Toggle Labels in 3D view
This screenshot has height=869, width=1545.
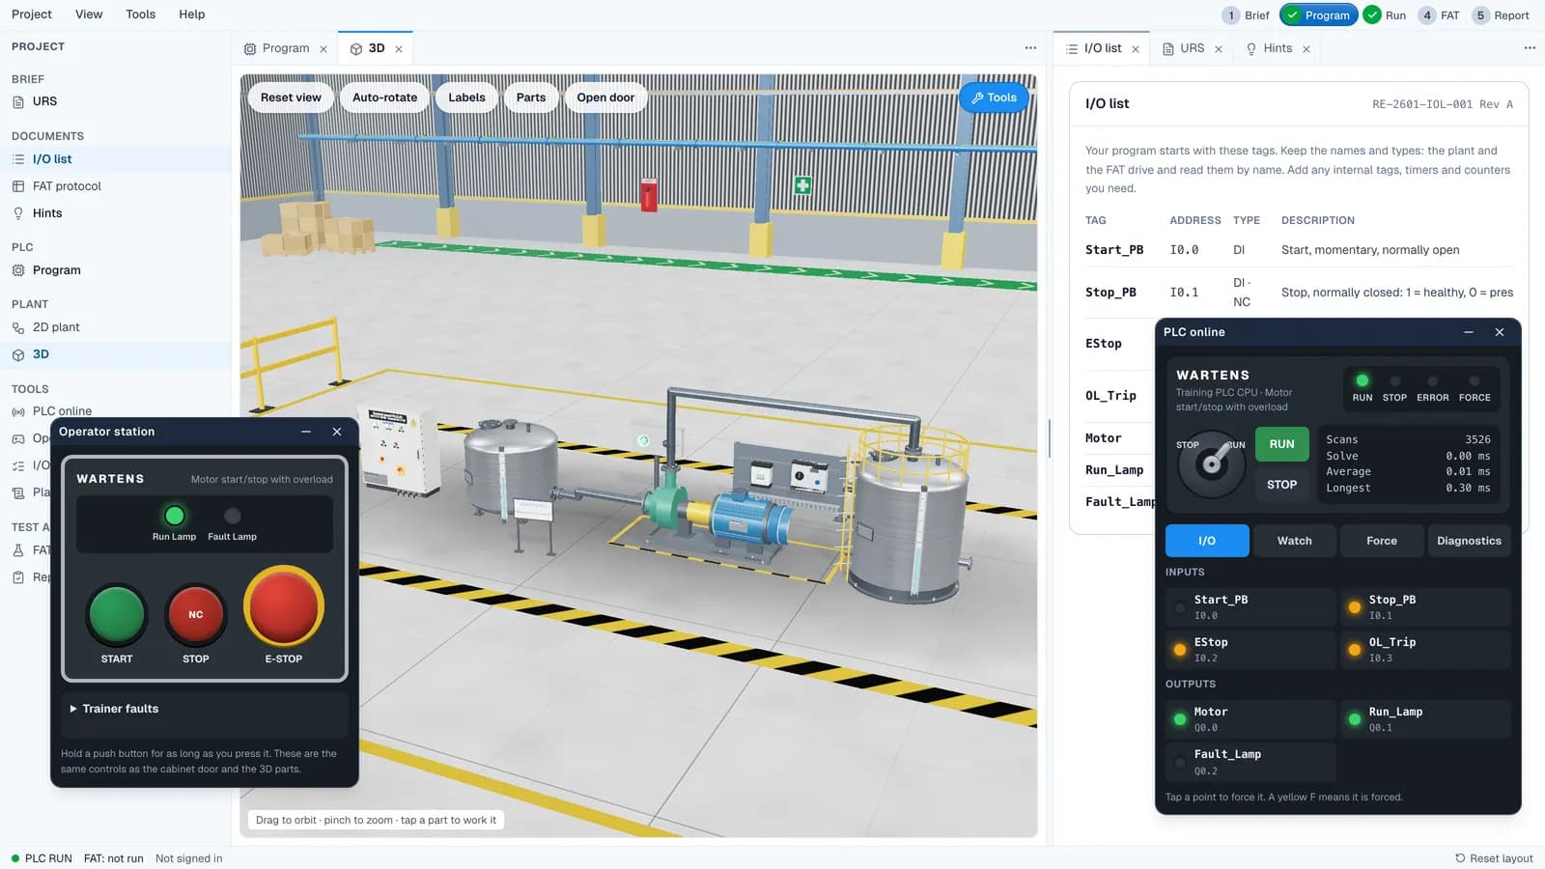(x=466, y=98)
